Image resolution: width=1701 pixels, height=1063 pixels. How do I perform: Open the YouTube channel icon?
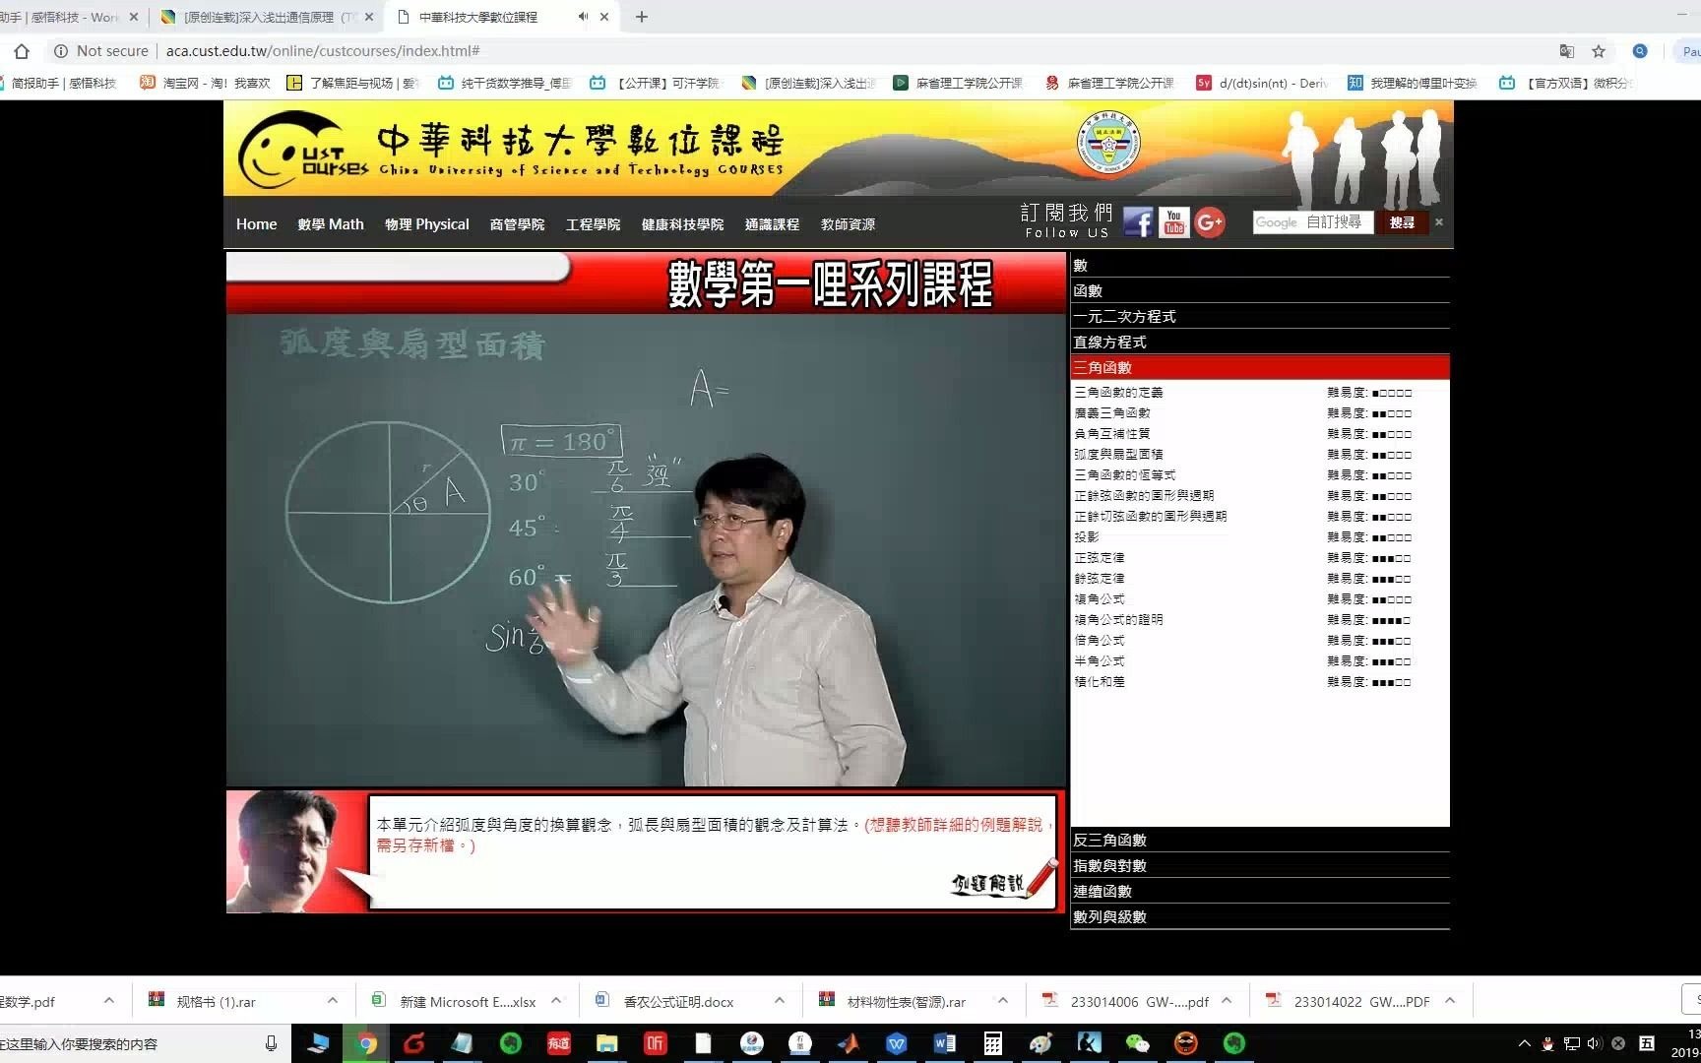click(1173, 222)
